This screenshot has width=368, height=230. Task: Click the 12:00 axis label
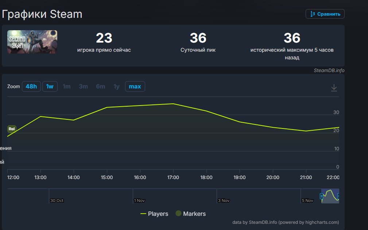(x=13, y=177)
